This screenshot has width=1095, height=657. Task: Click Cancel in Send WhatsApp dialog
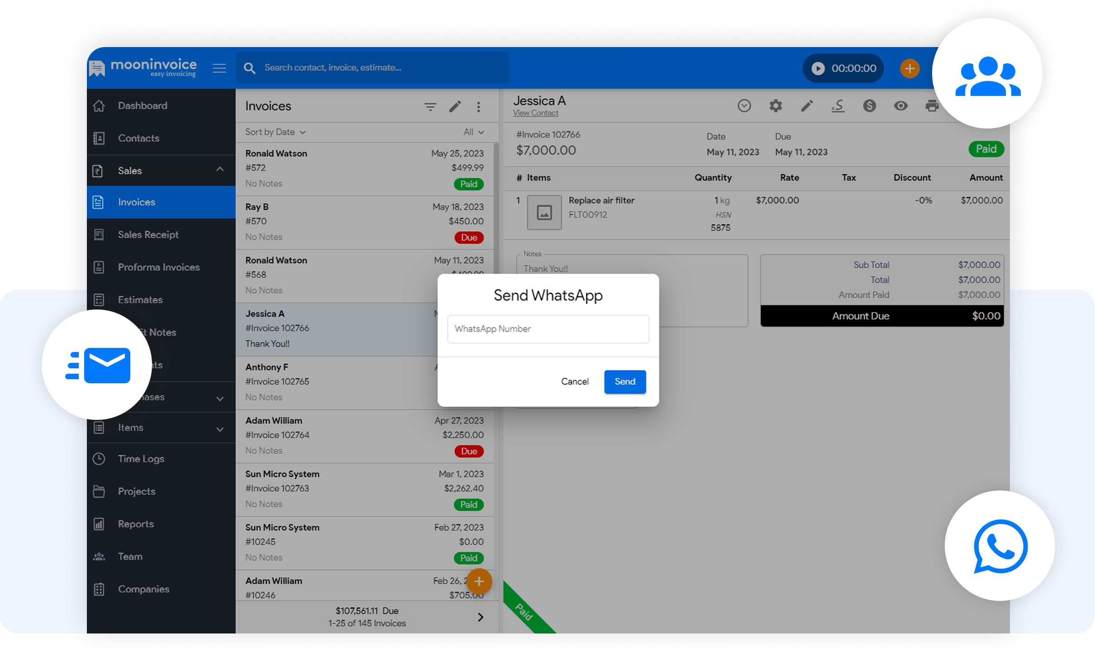tap(575, 381)
